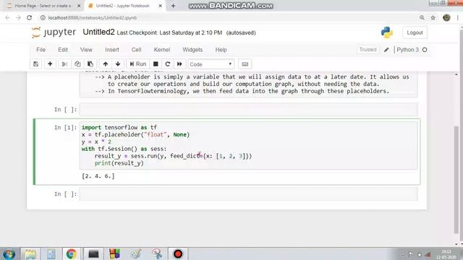The height and width of the screenshot is (260, 463).
Task: Open the browser zoom magnifier icon
Action: tap(422, 17)
